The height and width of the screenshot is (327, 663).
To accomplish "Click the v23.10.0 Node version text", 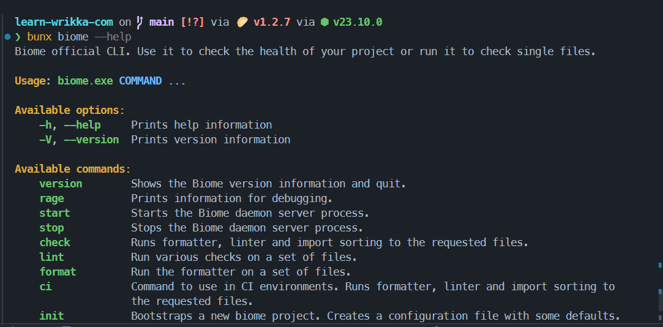I will (358, 22).
